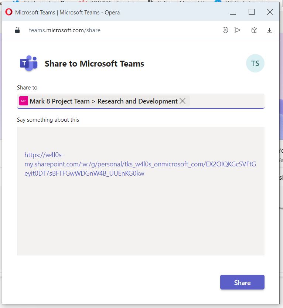
Task: Click the 'Say something about this' label
Action: 48,120
